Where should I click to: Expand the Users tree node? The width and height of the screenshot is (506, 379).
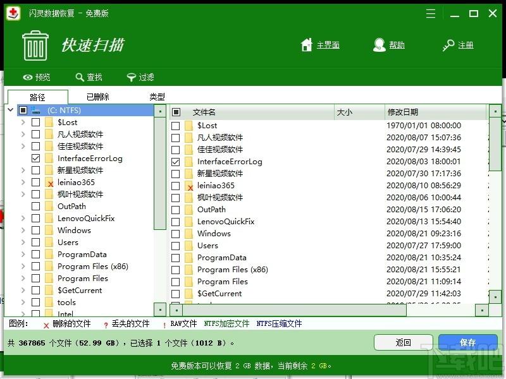click(23, 243)
